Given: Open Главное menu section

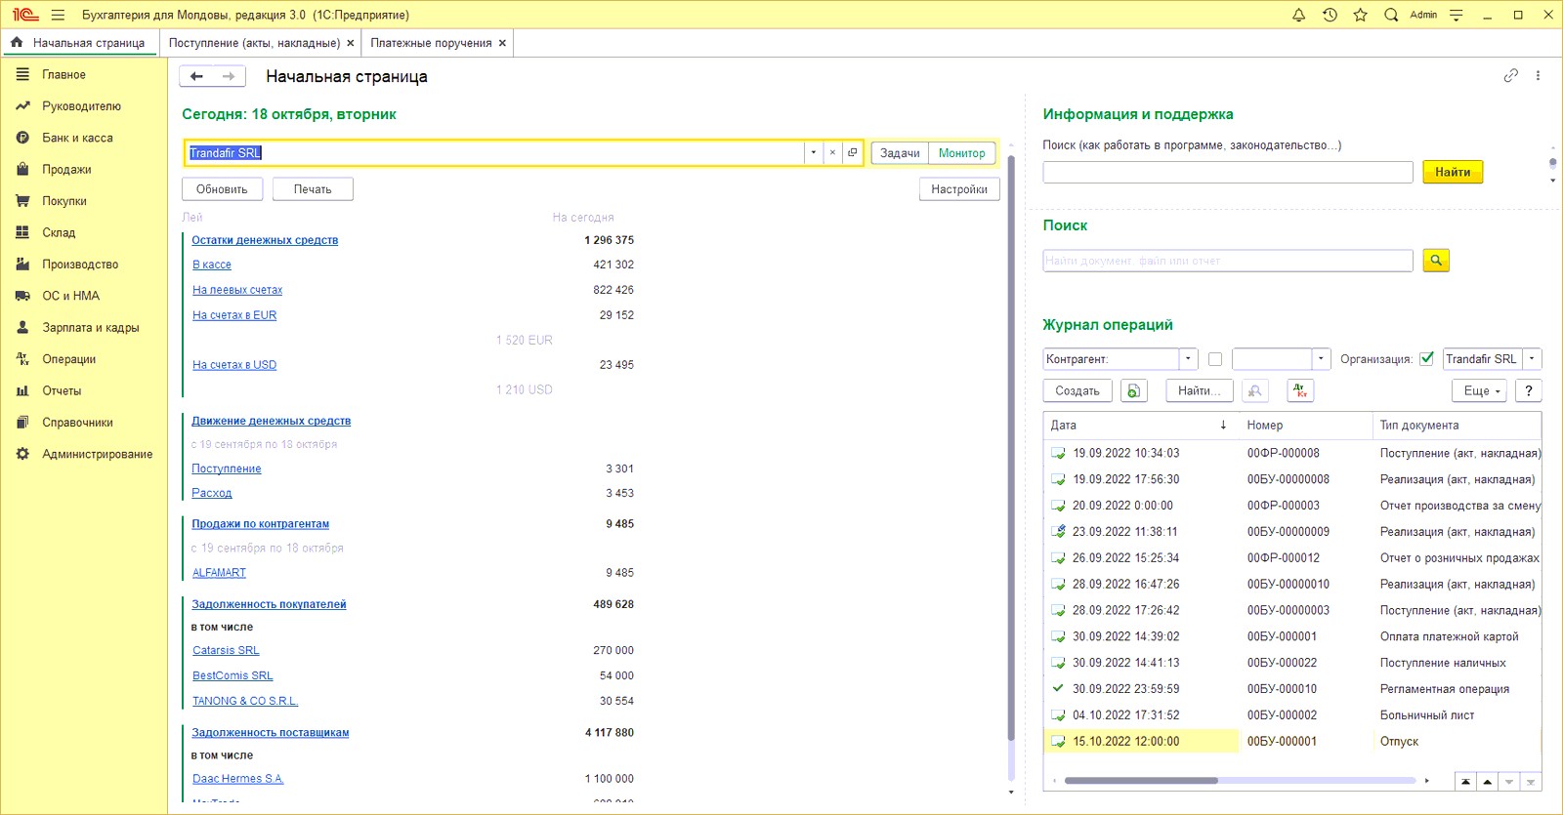Looking at the screenshot, I should [63, 74].
